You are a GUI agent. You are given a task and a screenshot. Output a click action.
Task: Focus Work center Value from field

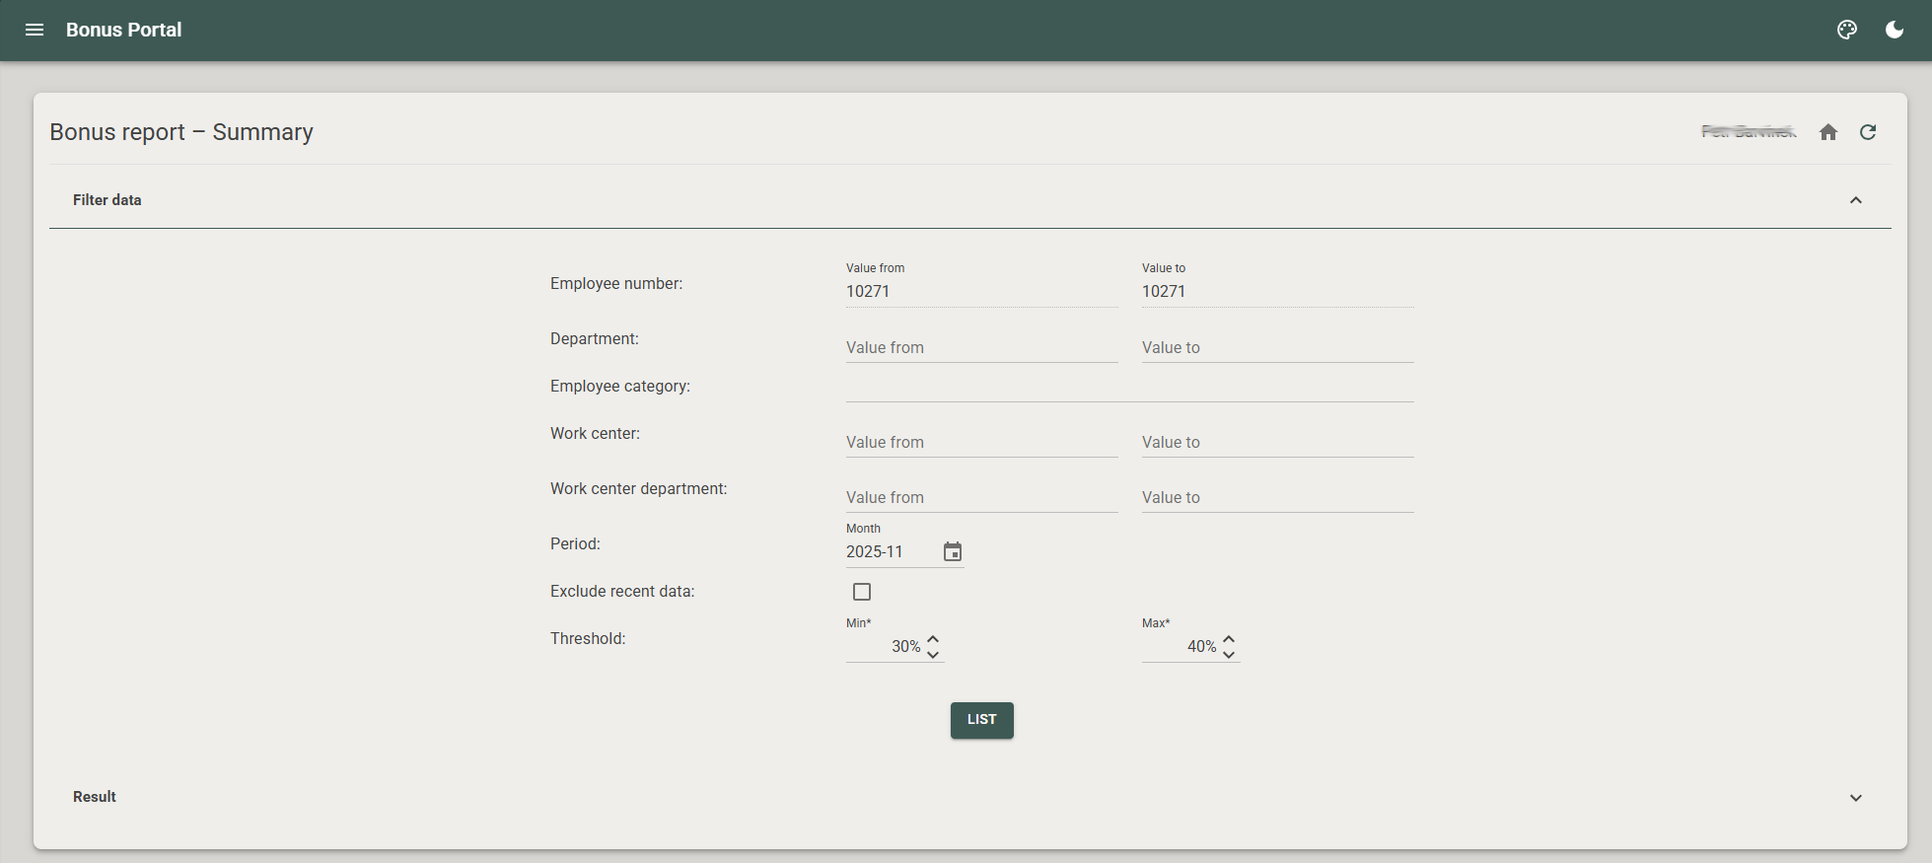980,442
